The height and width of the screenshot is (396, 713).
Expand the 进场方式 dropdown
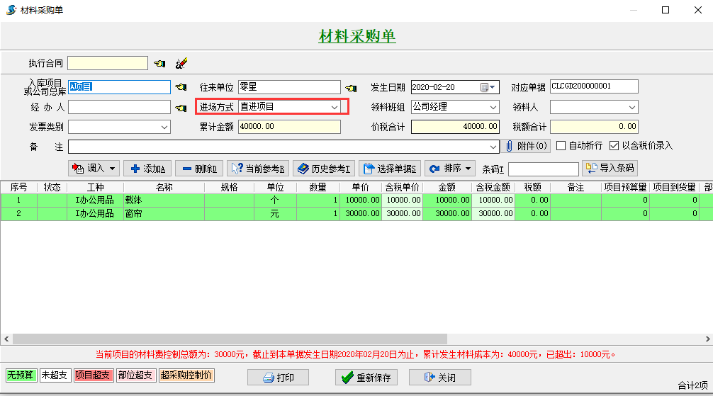pyautogui.click(x=335, y=107)
